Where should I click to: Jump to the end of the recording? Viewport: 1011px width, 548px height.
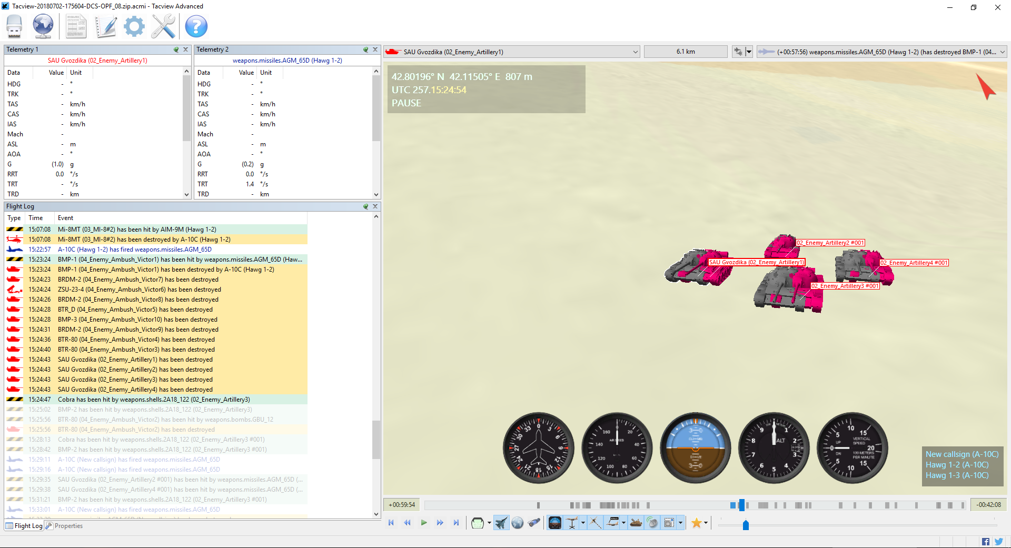coord(456,523)
